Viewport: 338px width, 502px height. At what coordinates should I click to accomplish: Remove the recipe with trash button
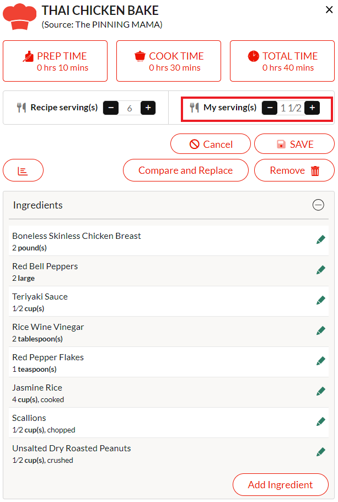(x=294, y=170)
